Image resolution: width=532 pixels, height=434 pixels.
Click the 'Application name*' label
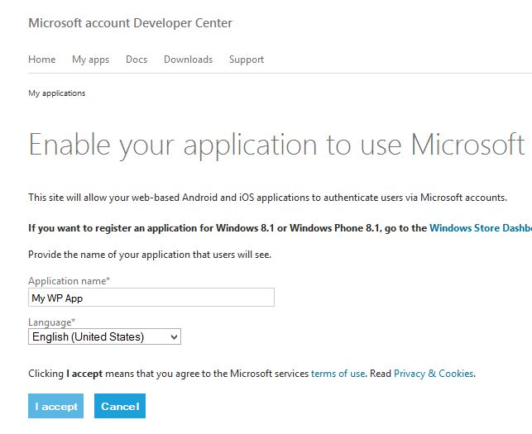pos(69,281)
